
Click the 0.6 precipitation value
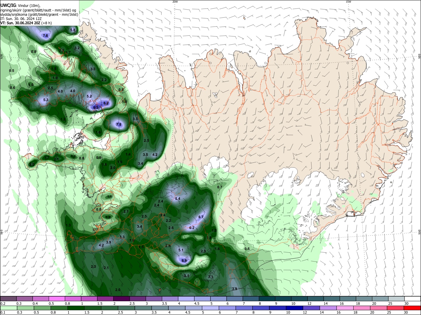pos(12,88)
